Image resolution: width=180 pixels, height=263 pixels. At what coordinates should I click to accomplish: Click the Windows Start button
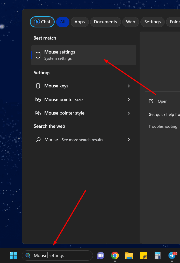tap(13, 256)
